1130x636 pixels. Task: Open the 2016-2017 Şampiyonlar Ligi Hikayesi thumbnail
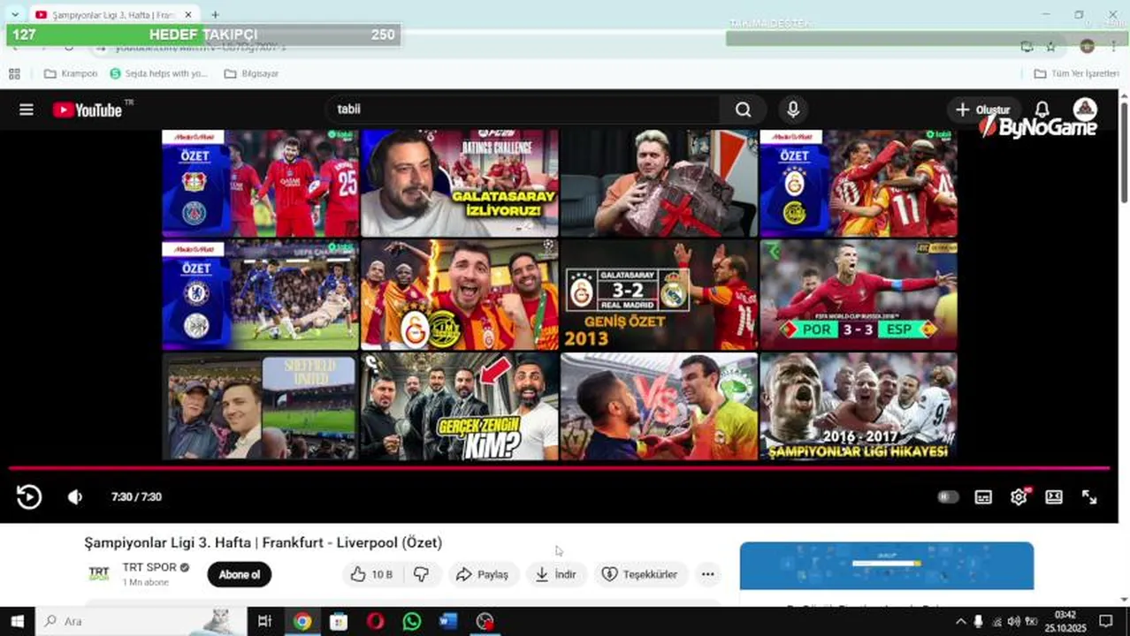(859, 406)
